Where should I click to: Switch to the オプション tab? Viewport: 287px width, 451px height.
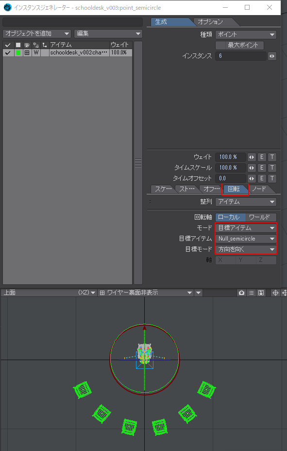pos(212,22)
